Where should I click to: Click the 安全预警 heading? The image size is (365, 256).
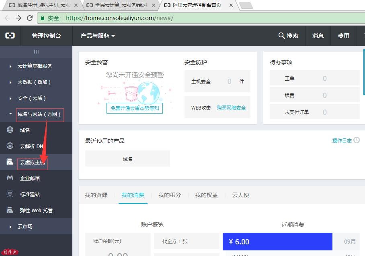pos(96,62)
